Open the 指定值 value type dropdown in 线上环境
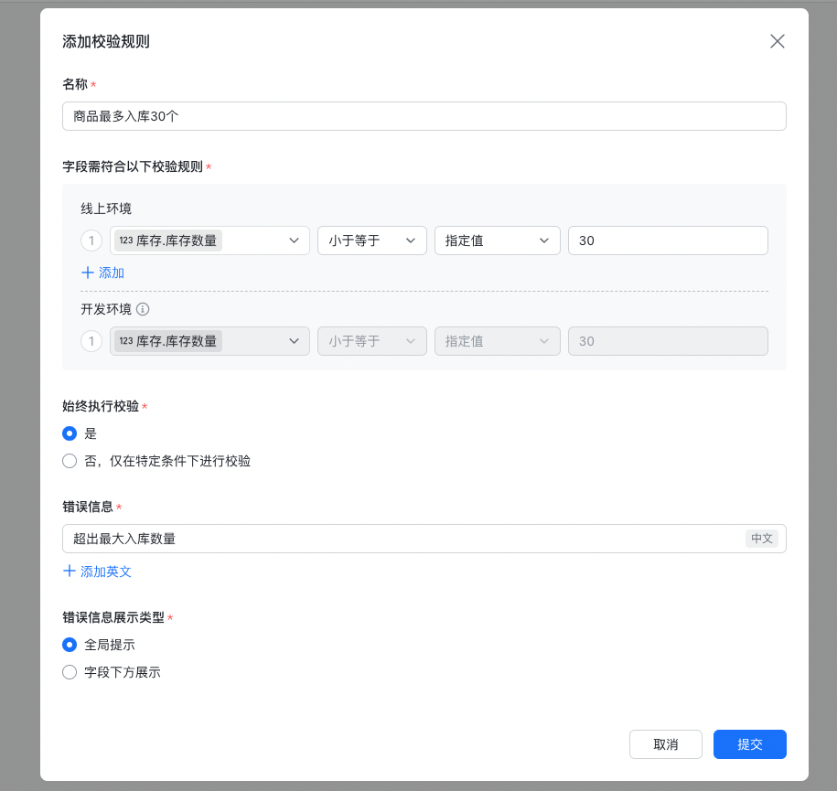Screen dimensions: 837x791 (x=497, y=241)
